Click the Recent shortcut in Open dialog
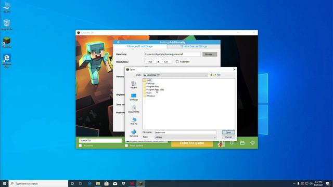333x187 pixels. pyautogui.click(x=134, y=85)
